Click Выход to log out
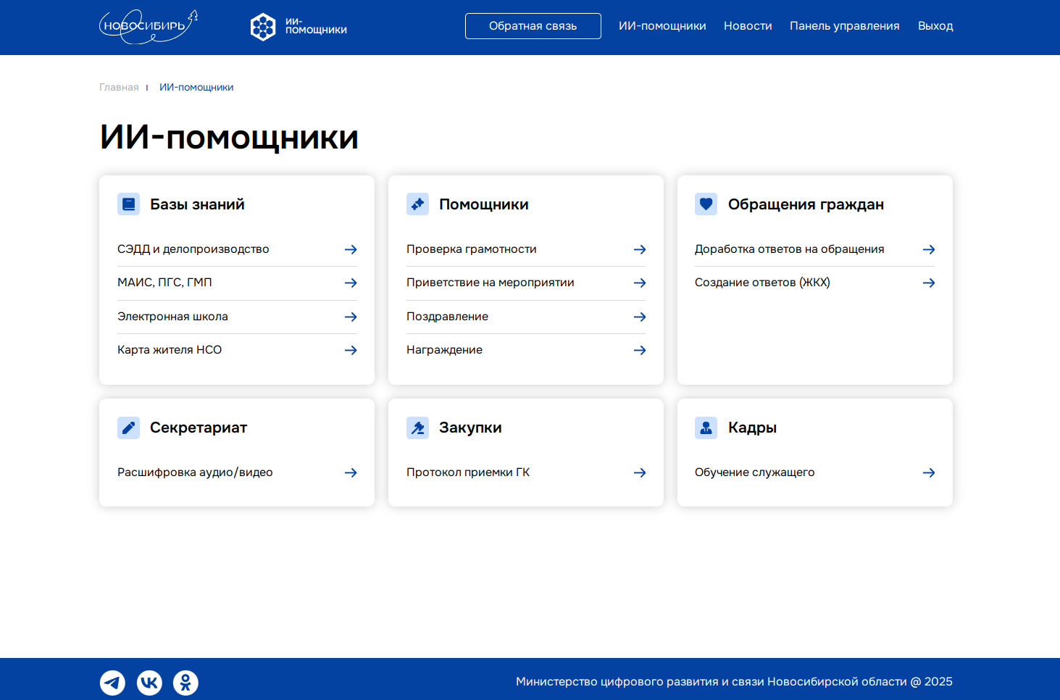Image resolution: width=1060 pixels, height=700 pixels. click(x=935, y=26)
